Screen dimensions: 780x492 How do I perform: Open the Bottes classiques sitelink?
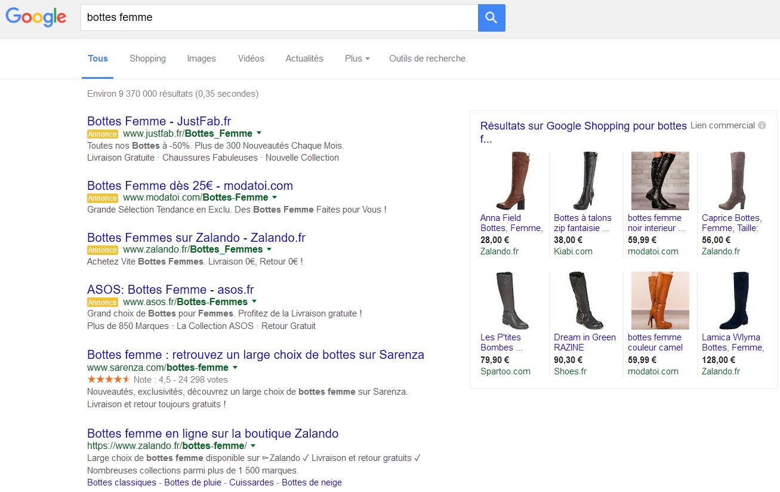tap(122, 482)
